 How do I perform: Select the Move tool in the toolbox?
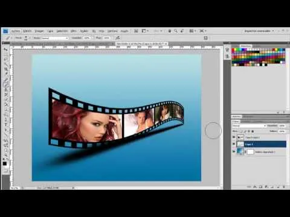point(5,49)
